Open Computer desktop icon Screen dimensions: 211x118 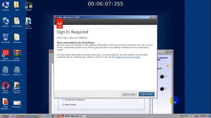(6, 6)
